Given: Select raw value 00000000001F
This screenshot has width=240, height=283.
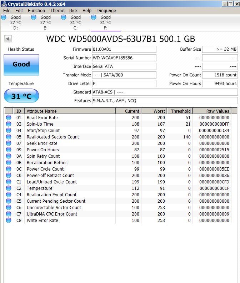Looking at the screenshot, I should 214,188.
